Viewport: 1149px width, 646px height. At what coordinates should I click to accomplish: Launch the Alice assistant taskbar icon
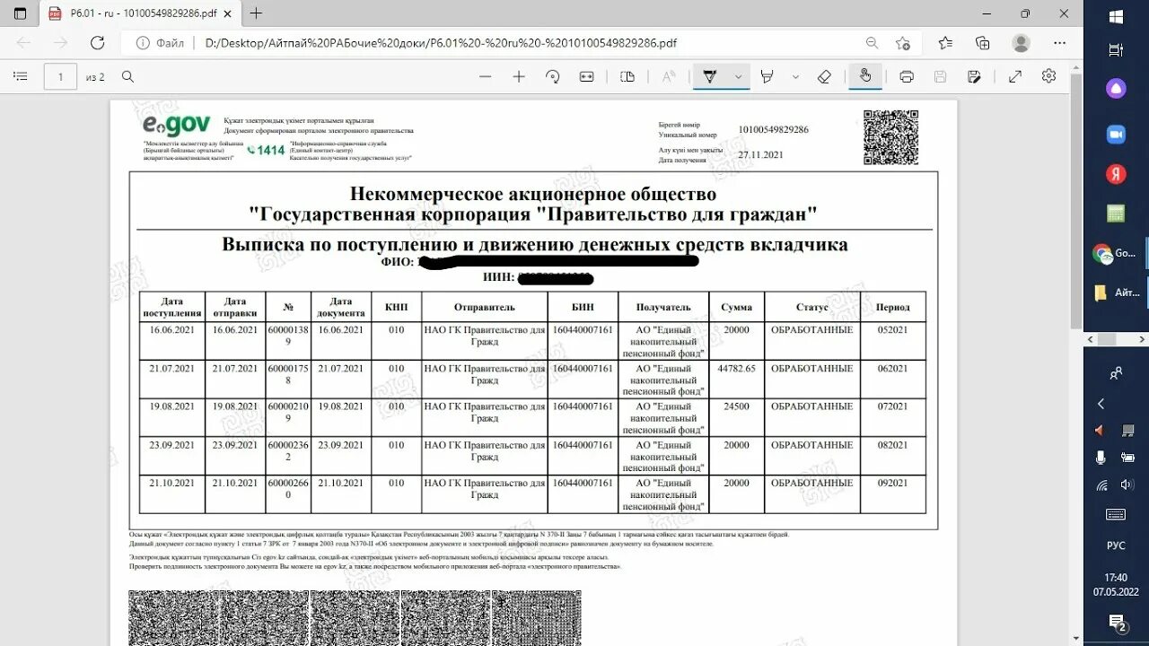point(1116,88)
